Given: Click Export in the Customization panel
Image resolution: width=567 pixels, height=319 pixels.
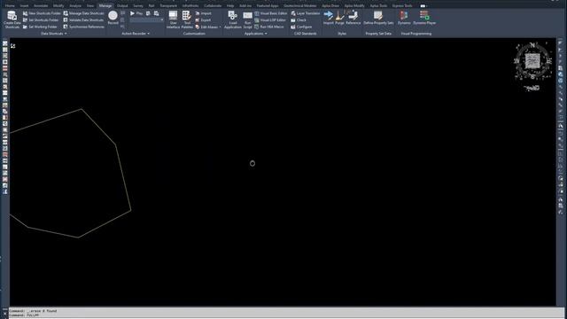Looking at the screenshot, I should 203,19.
